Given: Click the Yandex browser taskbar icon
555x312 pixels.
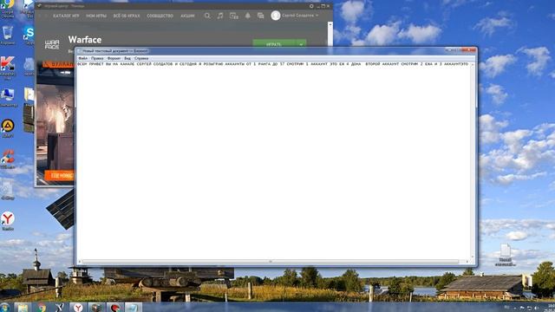Looking at the screenshot, I should point(78,308).
